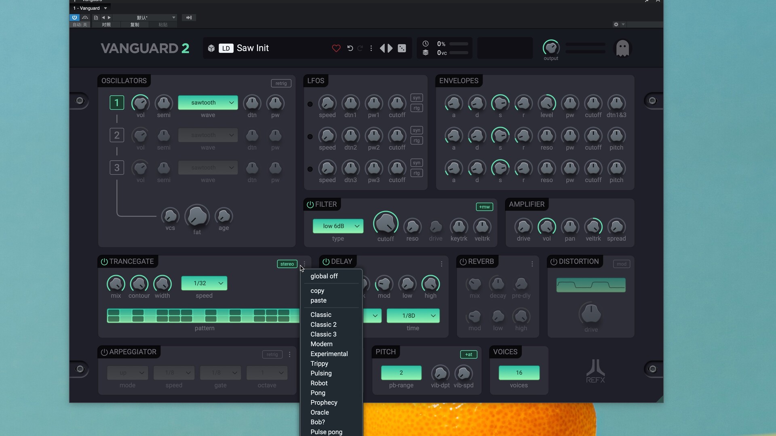Toggle the Filter power button
776x436 pixels.
310,205
